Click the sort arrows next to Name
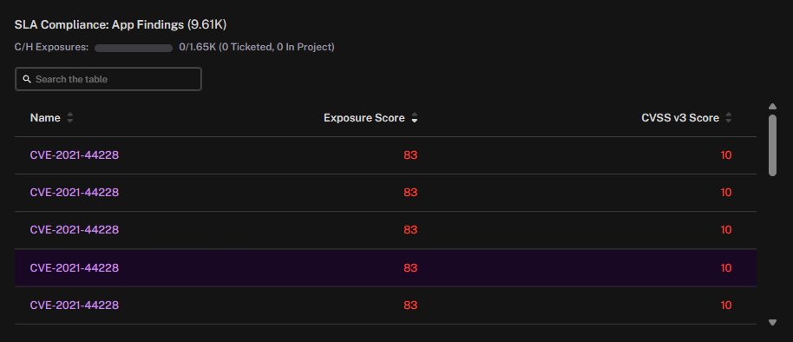793x342 pixels. [69, 118]
